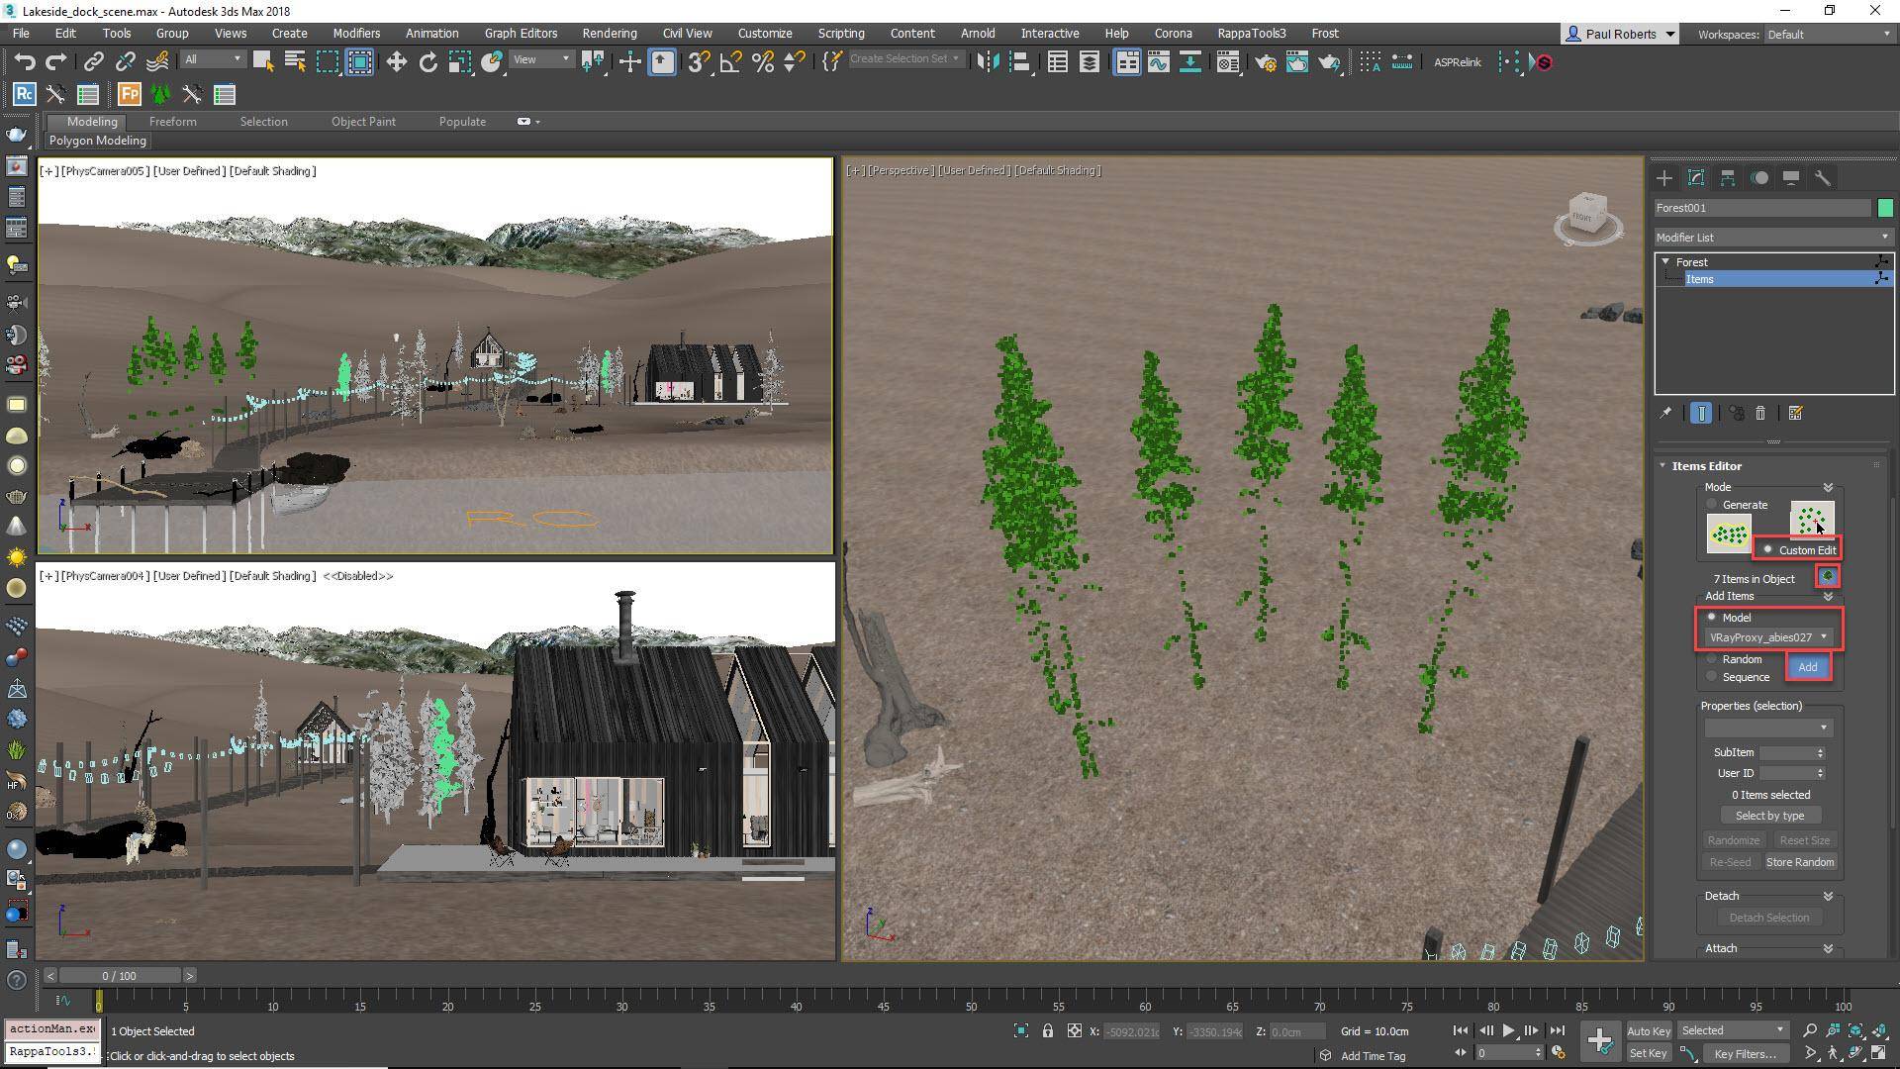Viewport: 1900px width, 1069px height.
Task: Click the tree icon beside 7 Items in Object
Action: (x=1827, y=576)
